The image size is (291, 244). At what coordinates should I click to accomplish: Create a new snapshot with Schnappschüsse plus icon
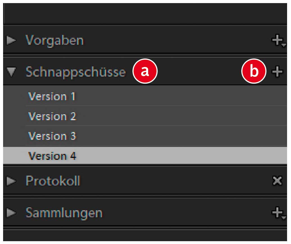[x=277, y=72]
